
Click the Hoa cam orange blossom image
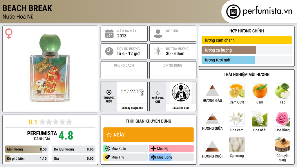coord(237,119)
